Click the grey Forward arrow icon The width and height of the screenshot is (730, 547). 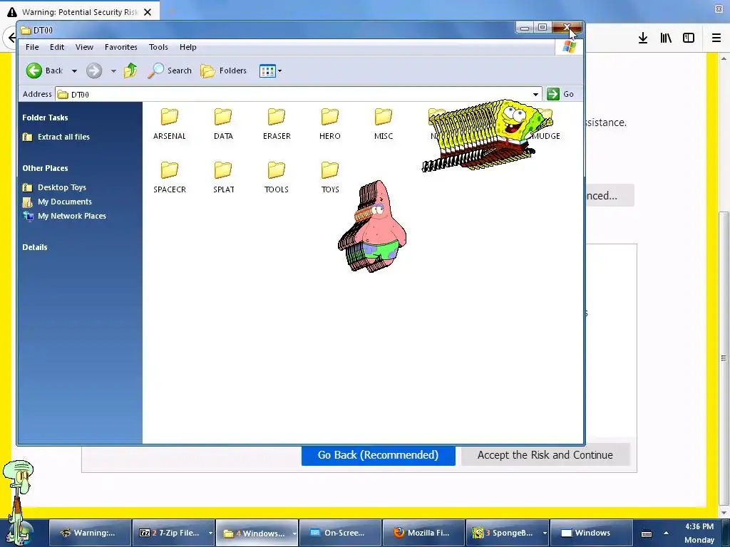tap(94, 71)
